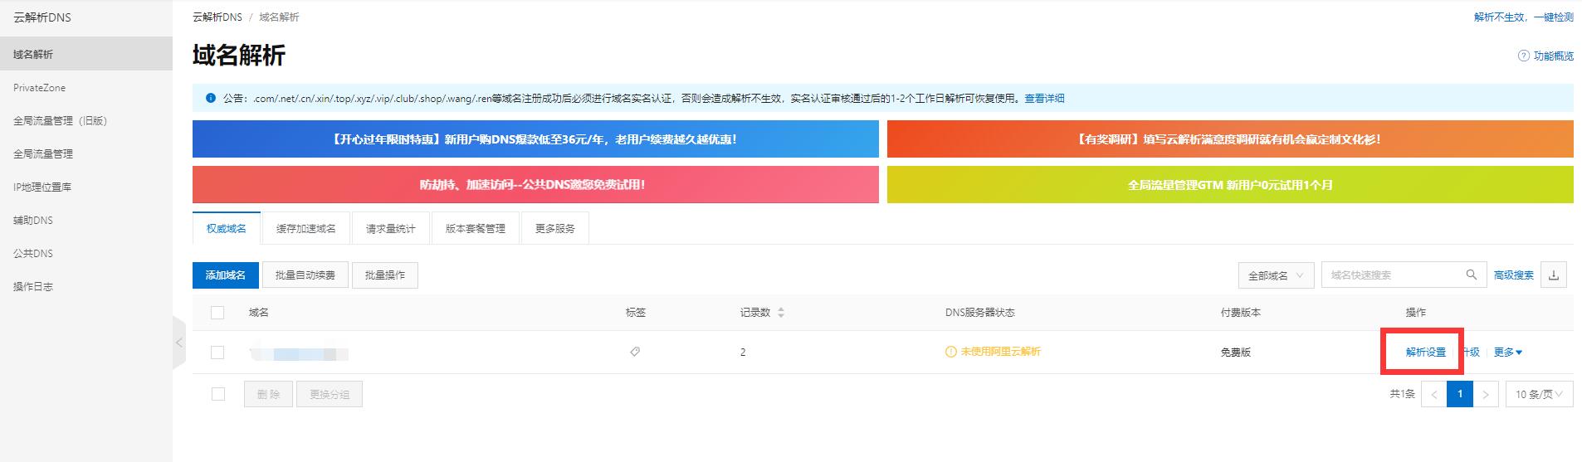Click the tag icon in domain row
1582x462 pixels.
click(635, 353)
